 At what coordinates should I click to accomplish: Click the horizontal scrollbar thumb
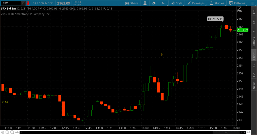coord(226,132)
